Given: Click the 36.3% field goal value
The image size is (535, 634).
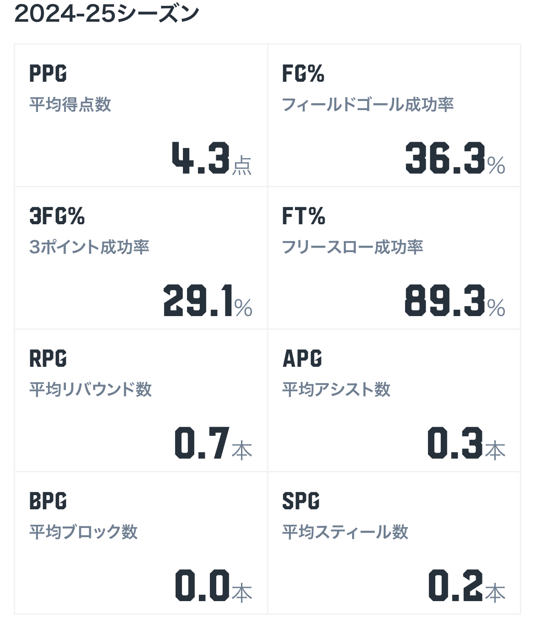Looking at the screenshot, I should click(455, 158).
